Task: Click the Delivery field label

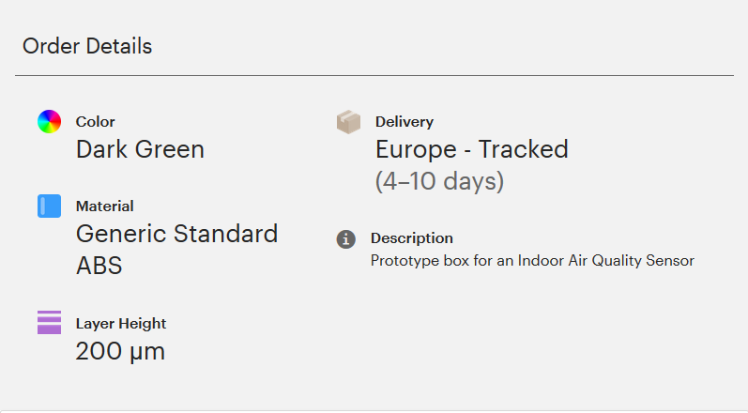Action: (x=404, y=122)
